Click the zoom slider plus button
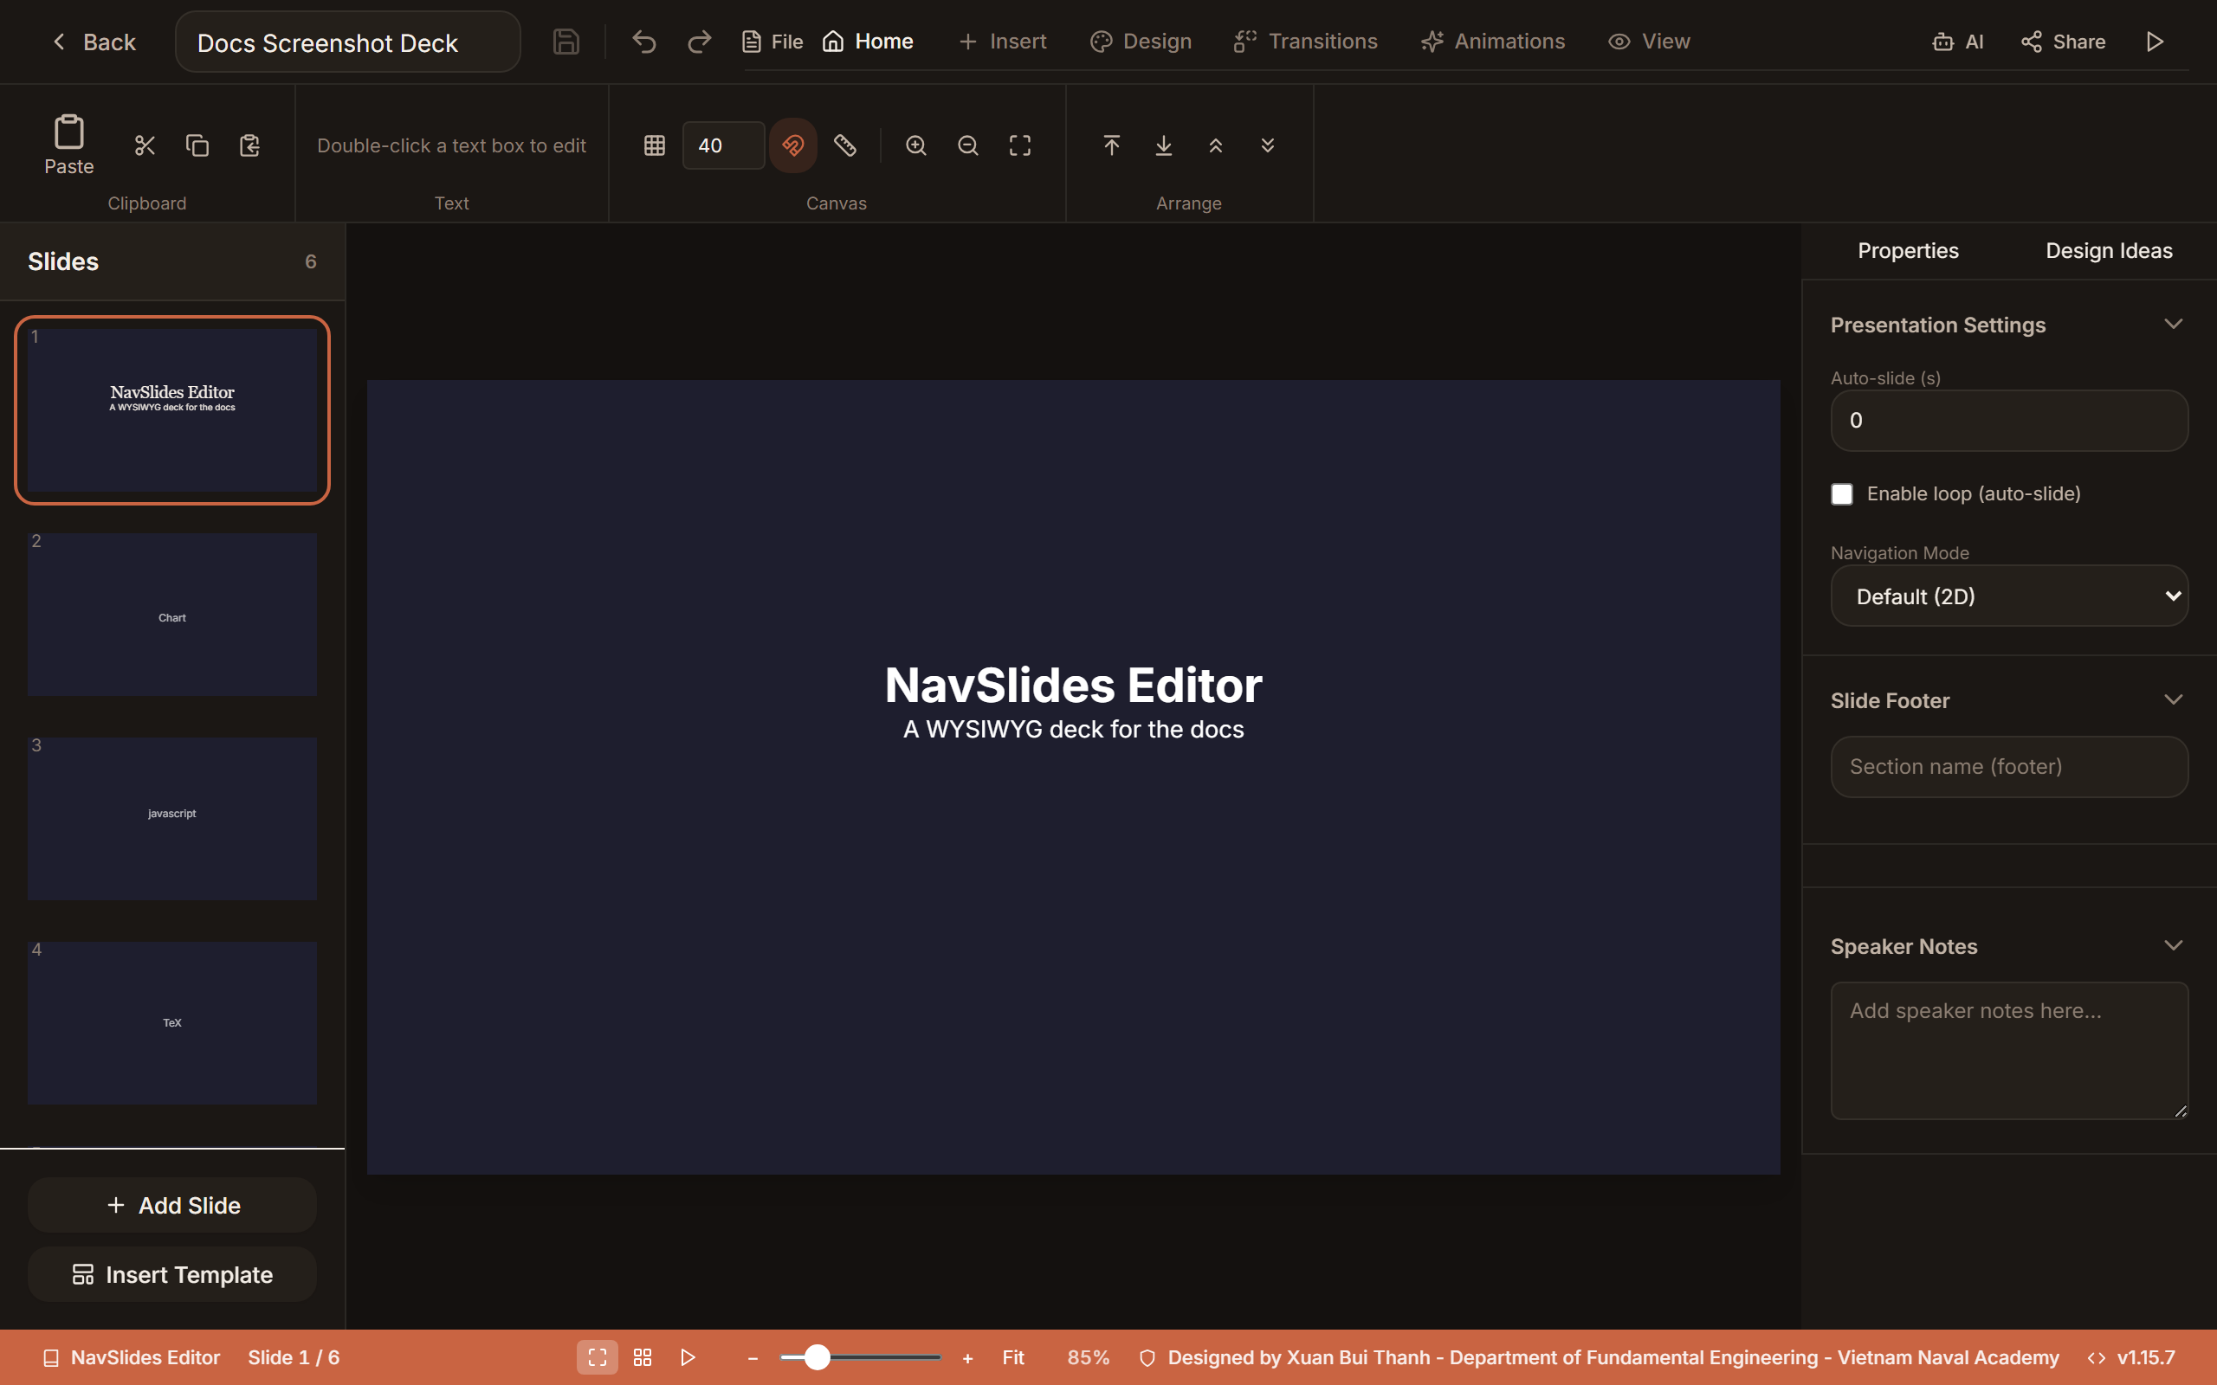The width and height of the screenshot is (2217, 1385). tap(967, 1358)
